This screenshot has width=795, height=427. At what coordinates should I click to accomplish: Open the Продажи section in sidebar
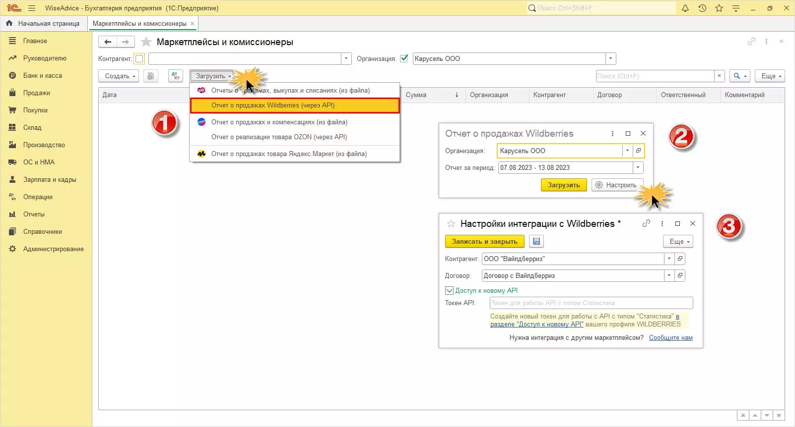(46, 93)
